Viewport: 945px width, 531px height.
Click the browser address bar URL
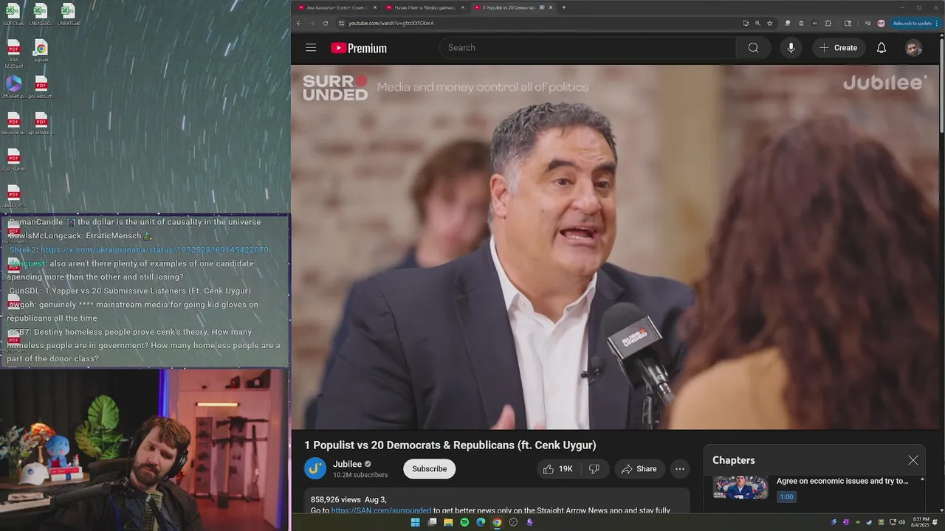391,23
